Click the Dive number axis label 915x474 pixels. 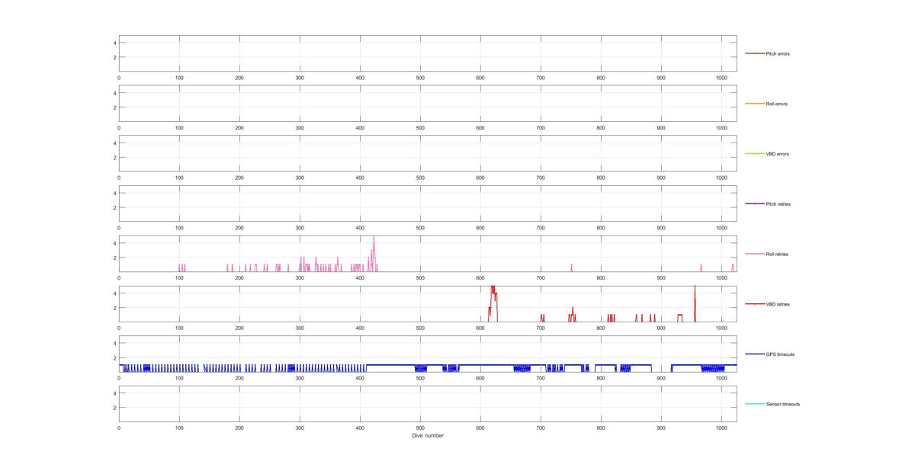tap(428, 436)
